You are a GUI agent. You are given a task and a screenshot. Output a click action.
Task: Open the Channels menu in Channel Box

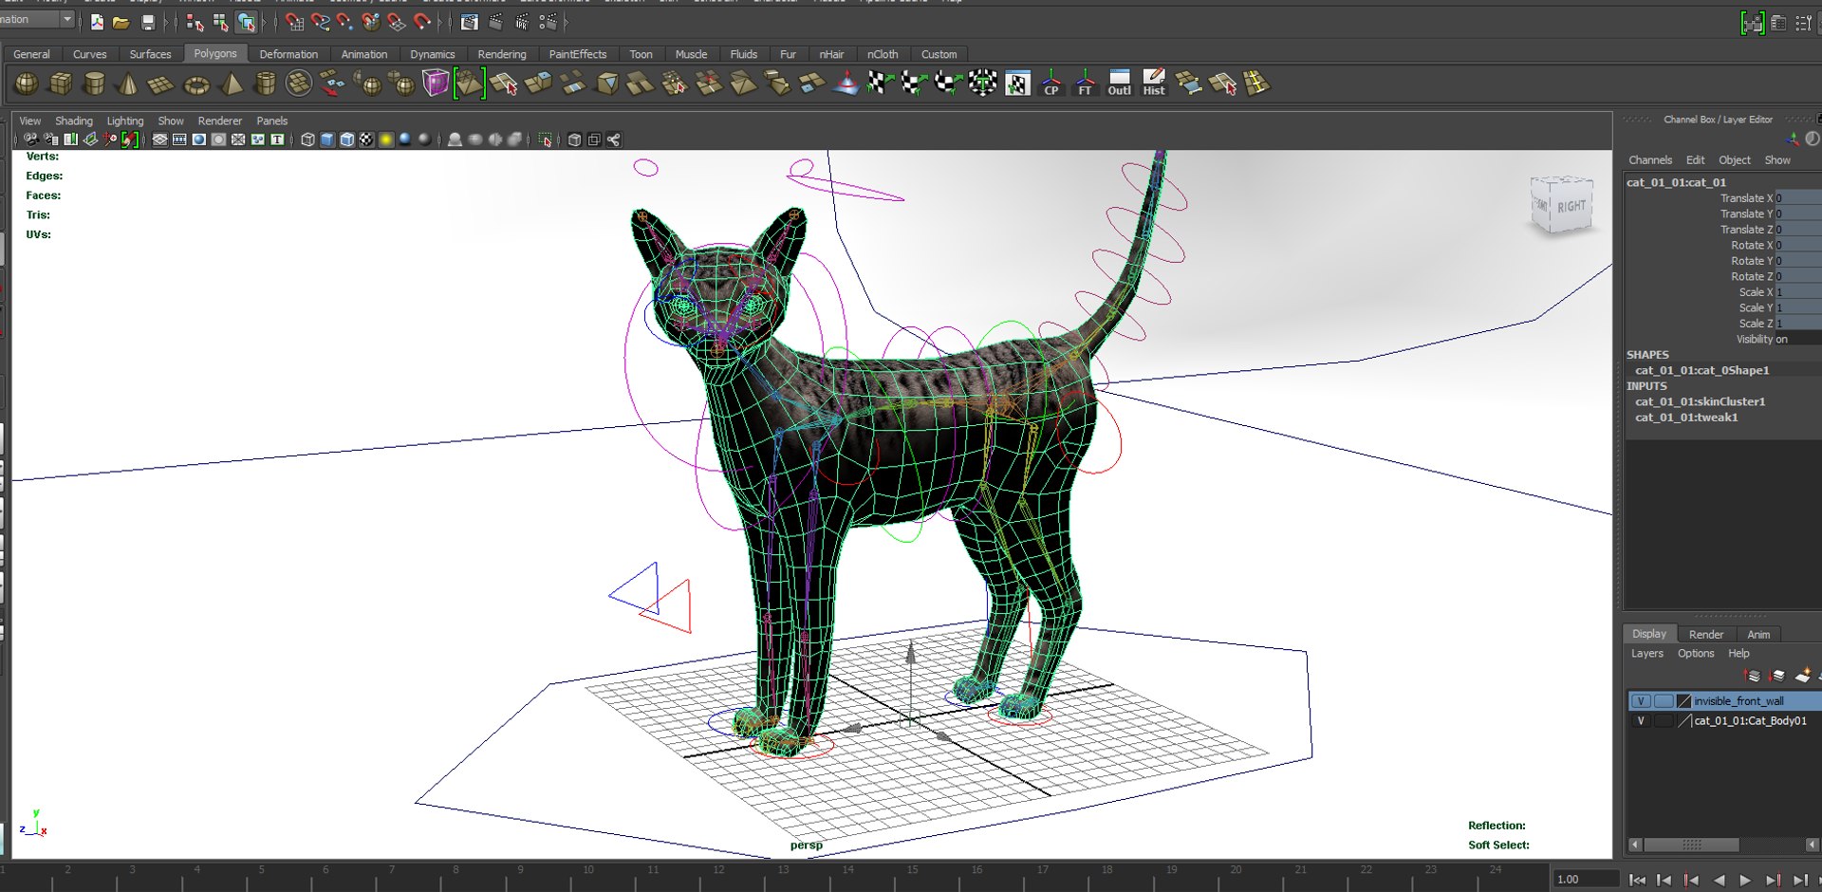[x=1650, y=160]
